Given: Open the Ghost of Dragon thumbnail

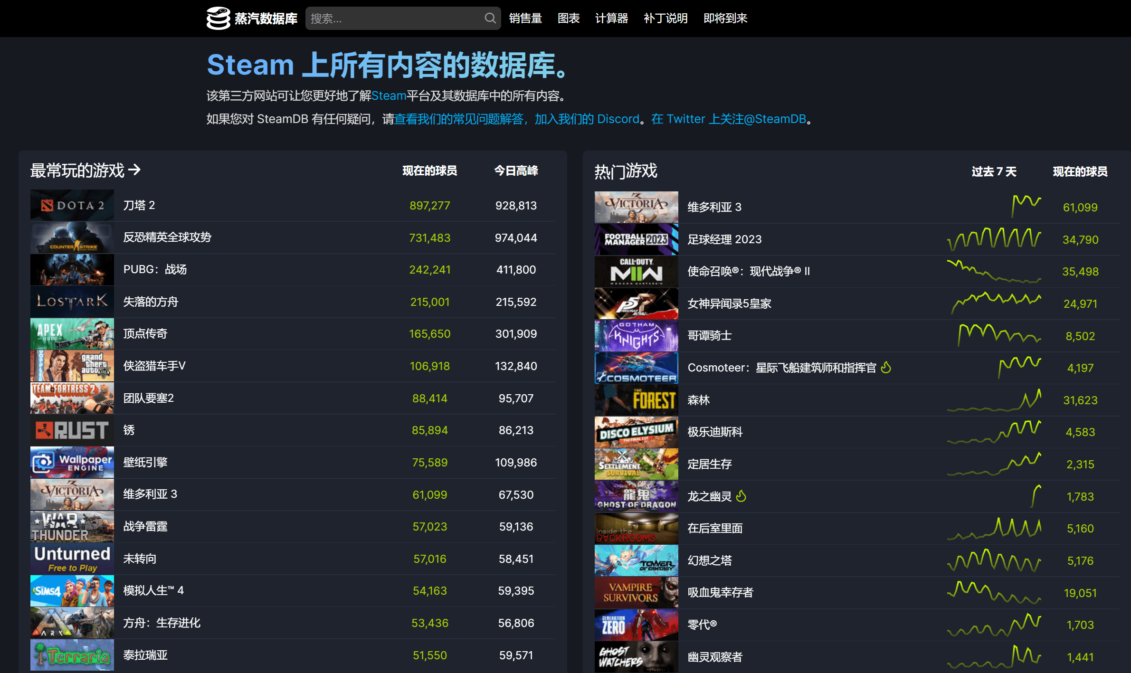Looking at the screenshot, I should [637, 496].
